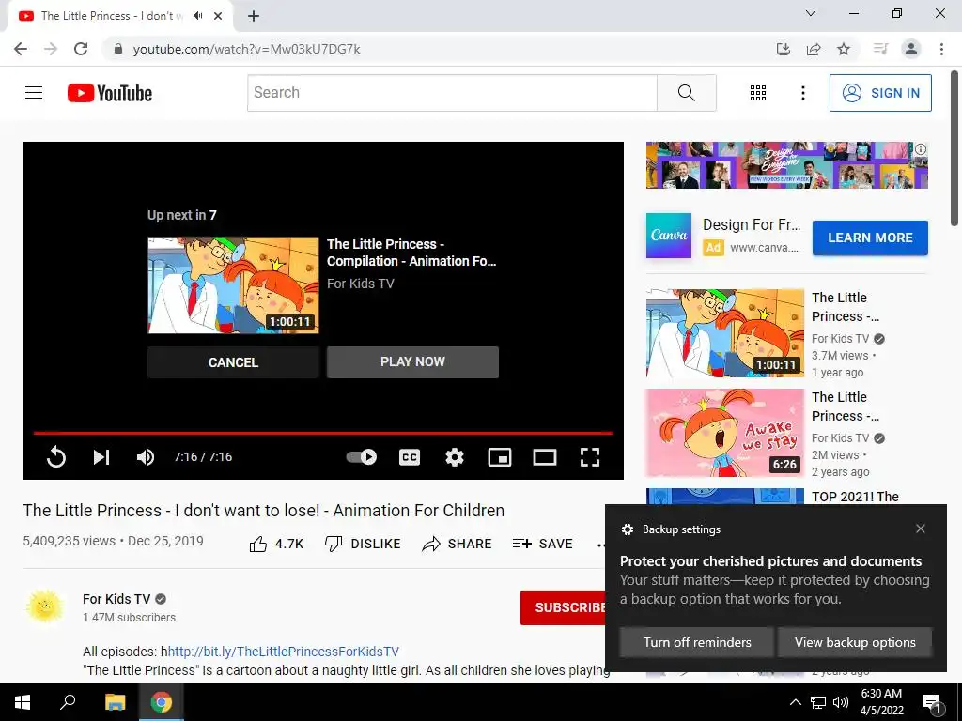Viewport: 962px width, 721px height.
Task: Toggle theater mode view
Action: point(545,457)
